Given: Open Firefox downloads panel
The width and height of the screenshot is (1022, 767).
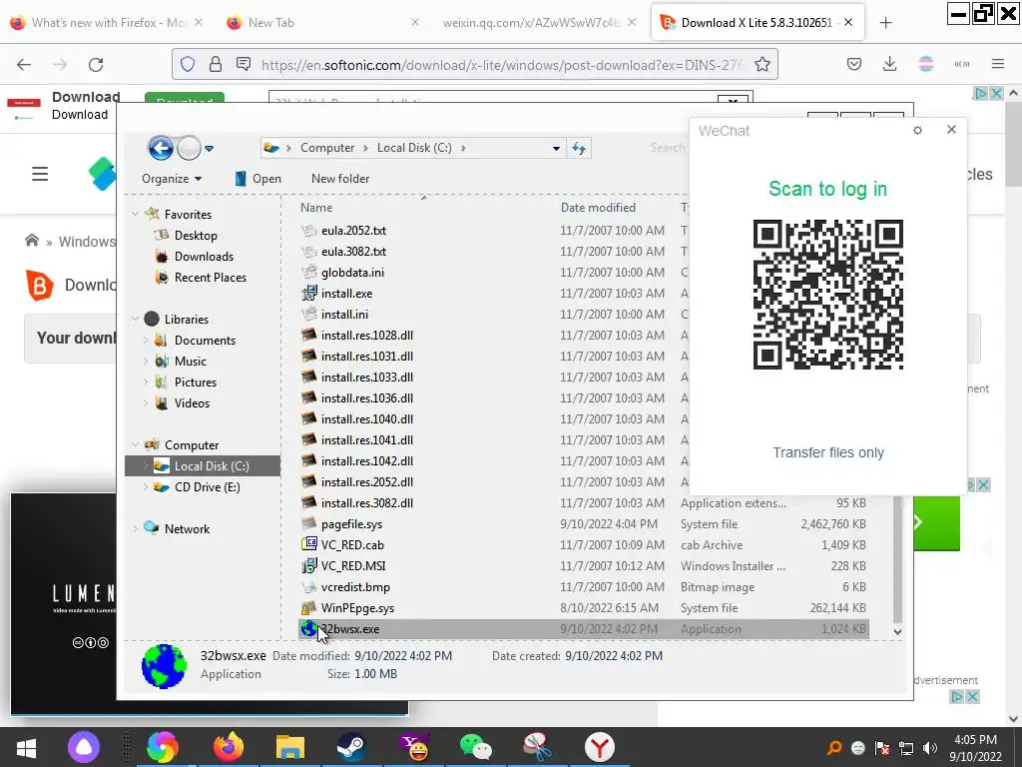Looking at the screenshot, I should tap(889, 64).
